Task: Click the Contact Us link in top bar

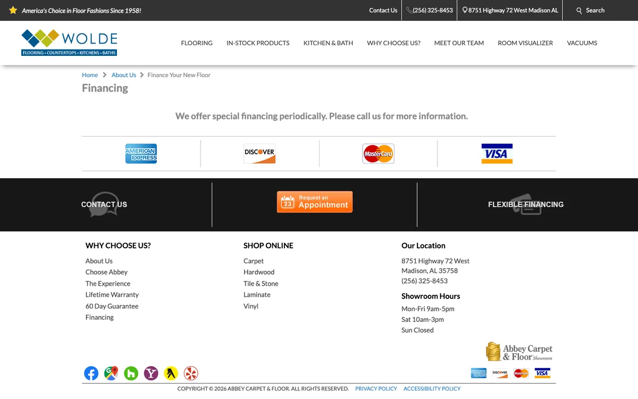Action: pyautogui.click(x=383, y=10)
